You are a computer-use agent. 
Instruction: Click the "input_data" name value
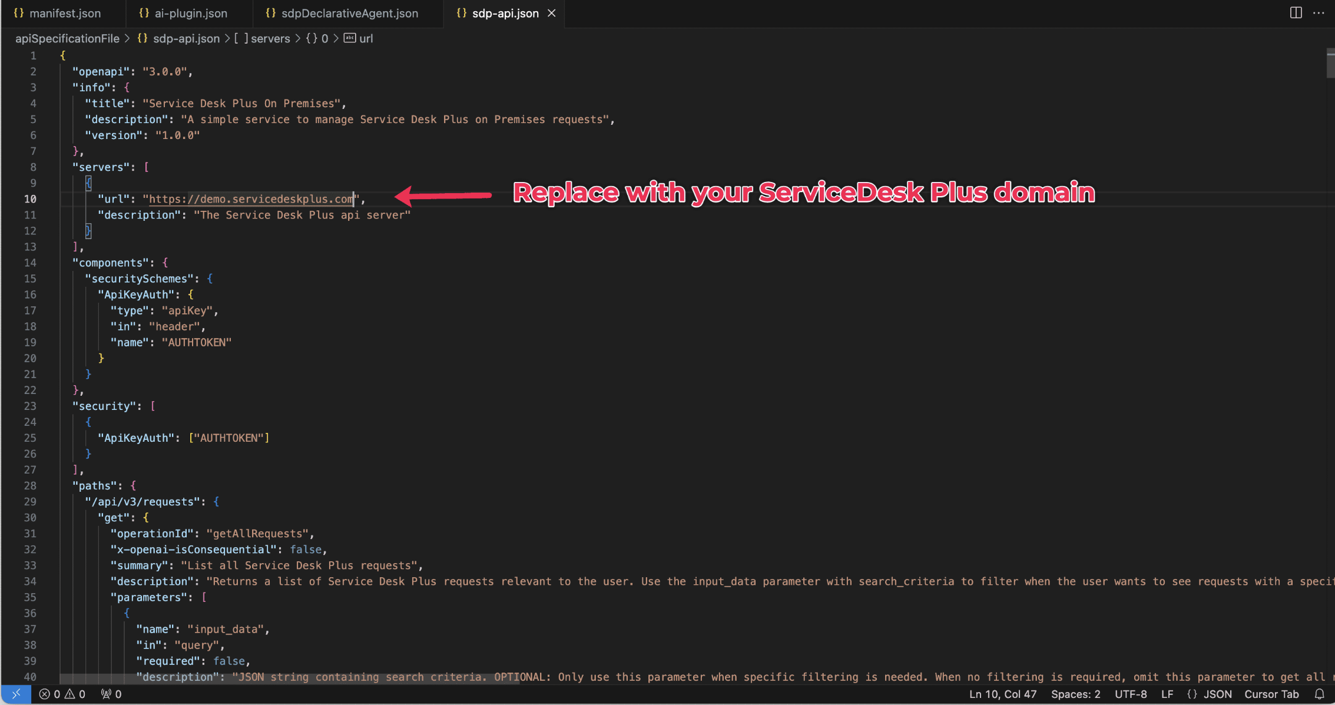(226, 629)
